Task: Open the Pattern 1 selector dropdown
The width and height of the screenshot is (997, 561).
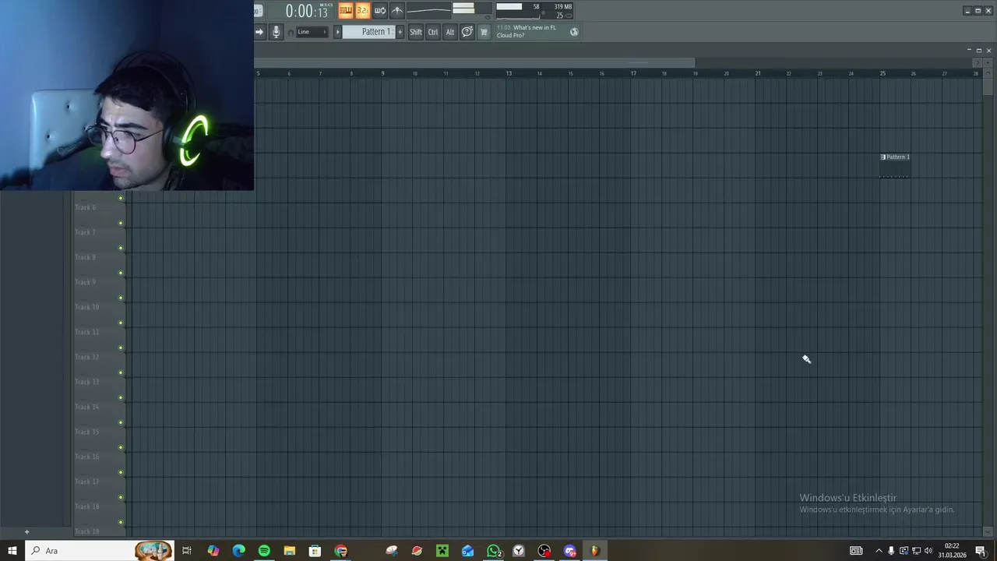Action: 369,32
